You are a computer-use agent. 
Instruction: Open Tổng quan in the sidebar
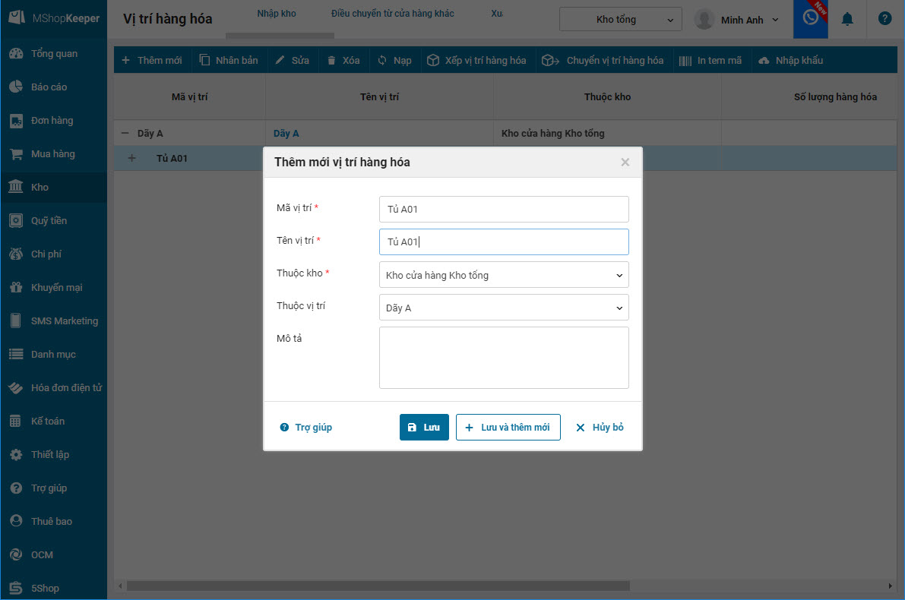coord(53,54)
